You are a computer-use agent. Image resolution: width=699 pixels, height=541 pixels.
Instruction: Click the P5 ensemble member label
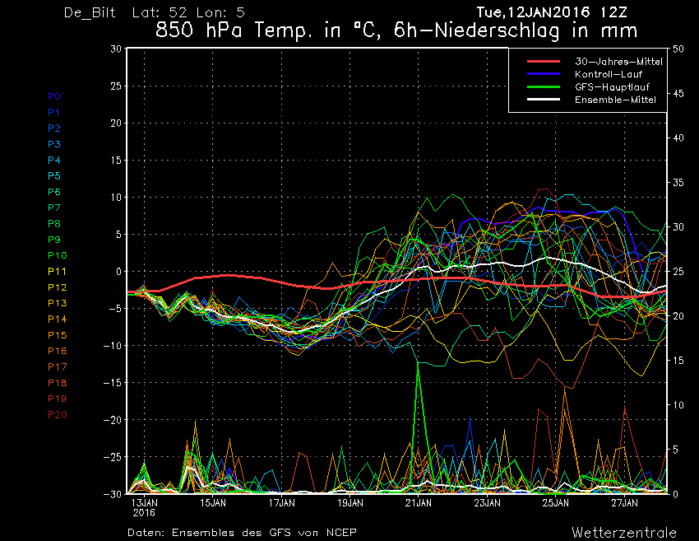pyautogui.click(x=54, y=176)
